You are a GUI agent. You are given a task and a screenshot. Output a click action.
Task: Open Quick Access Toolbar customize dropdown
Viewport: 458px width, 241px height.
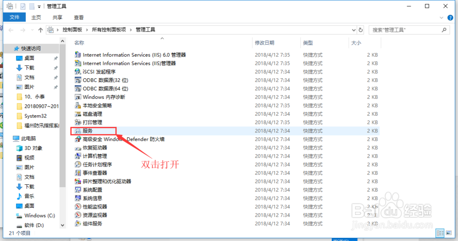tap(39, 7)
